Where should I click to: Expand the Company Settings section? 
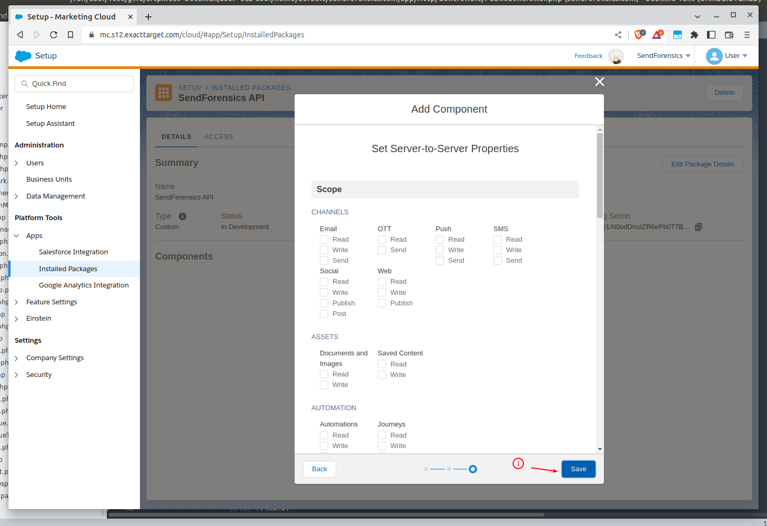tap(16, 358)
